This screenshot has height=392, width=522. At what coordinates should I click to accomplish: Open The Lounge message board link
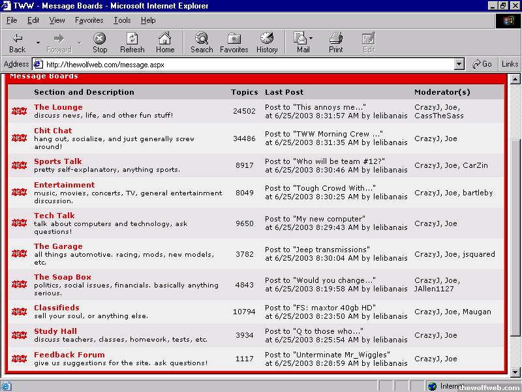58,107
